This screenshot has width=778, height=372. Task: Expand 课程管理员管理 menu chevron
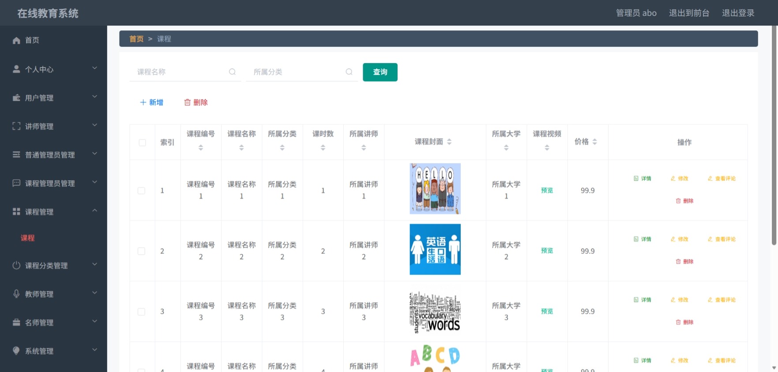point(94,182)
